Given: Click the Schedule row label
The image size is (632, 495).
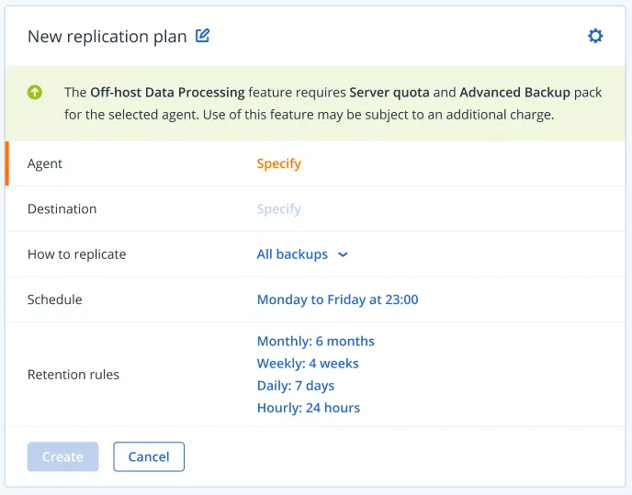Looking at the screenshot, I should pyautogui.click(x=54, y=299).
